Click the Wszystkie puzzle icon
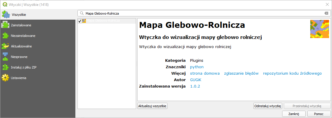This screenshot has width=332, height=118. [6, 14]
